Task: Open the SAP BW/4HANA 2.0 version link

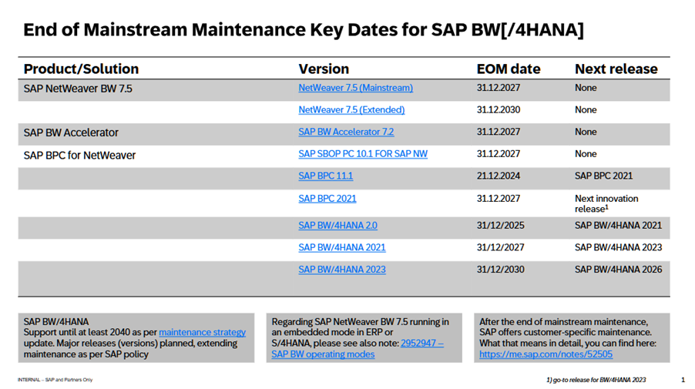Action: click(x=337, y=226)
